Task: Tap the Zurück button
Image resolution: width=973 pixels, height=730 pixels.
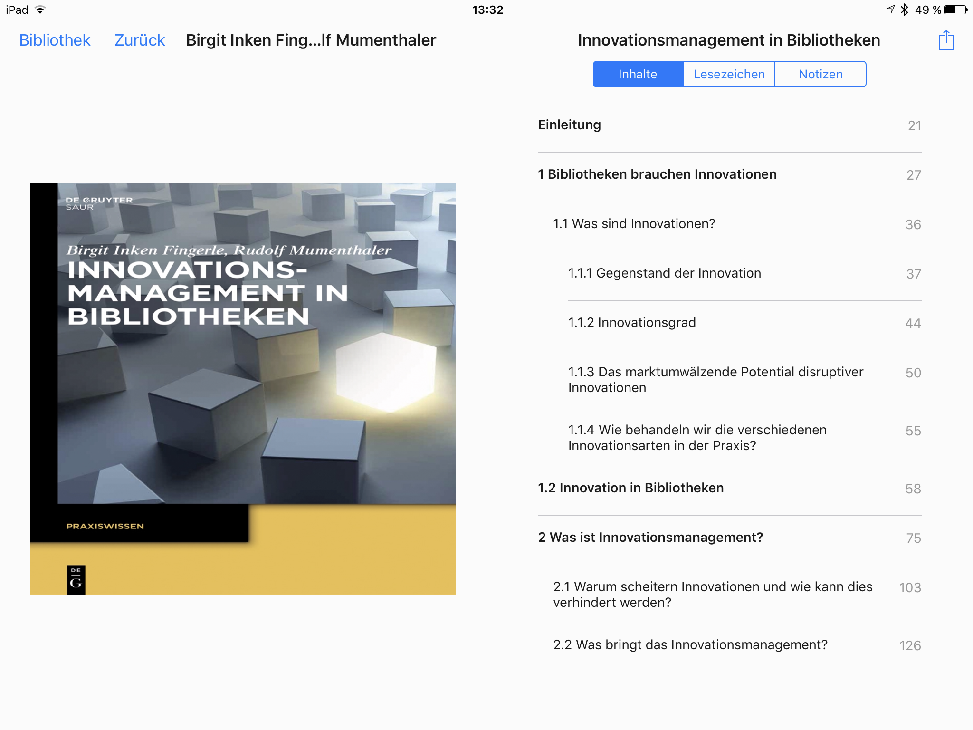Action: point(140,40)
